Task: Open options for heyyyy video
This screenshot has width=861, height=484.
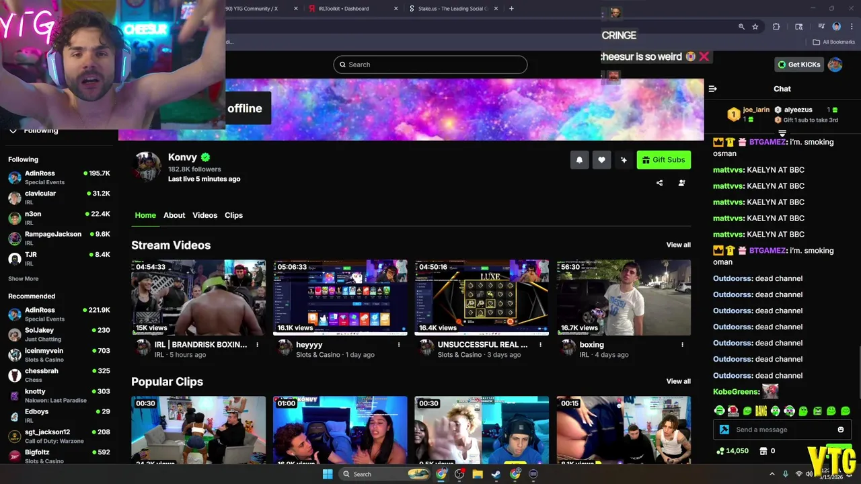Action: (x=399, y=345)
